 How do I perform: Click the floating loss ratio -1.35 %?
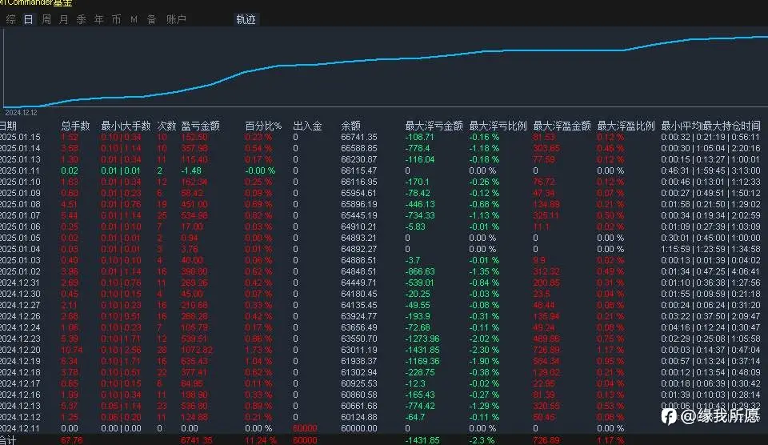(x=484, y=271)
